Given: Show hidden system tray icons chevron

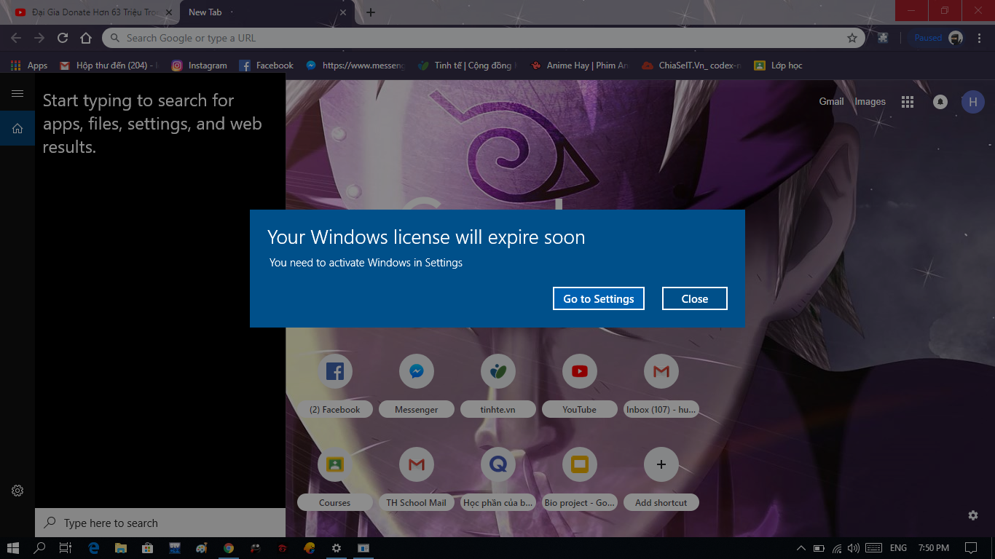Looking at the screenshot, I should tap(801, 547).
